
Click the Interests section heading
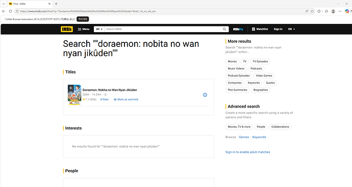[x=73, y=128]
